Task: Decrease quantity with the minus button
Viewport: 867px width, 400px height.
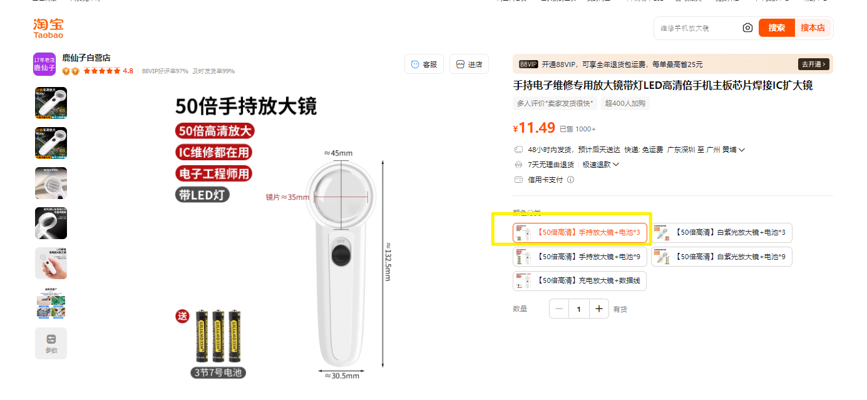Action: [559, 309]
